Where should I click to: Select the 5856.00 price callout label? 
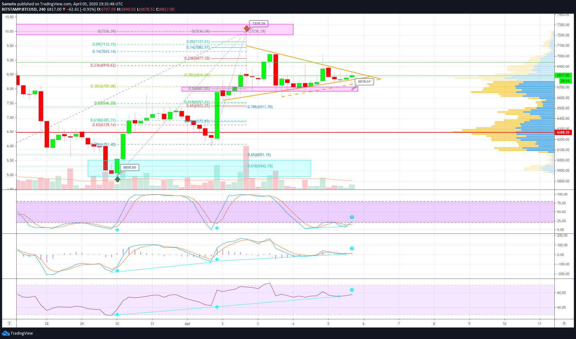pyautogui.click(x=129, y=167)
